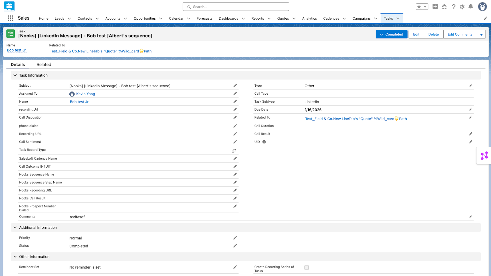Toggle Create Recurring Series of Tasks checkbox
Screen dimensions: 491x276
(x=307, y=267)
